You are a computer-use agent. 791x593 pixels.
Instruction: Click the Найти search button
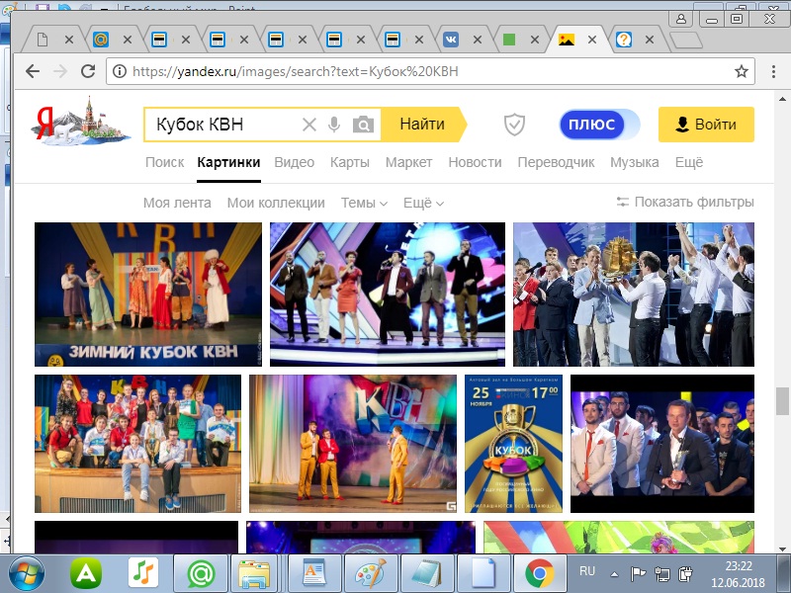coord(423,125)
